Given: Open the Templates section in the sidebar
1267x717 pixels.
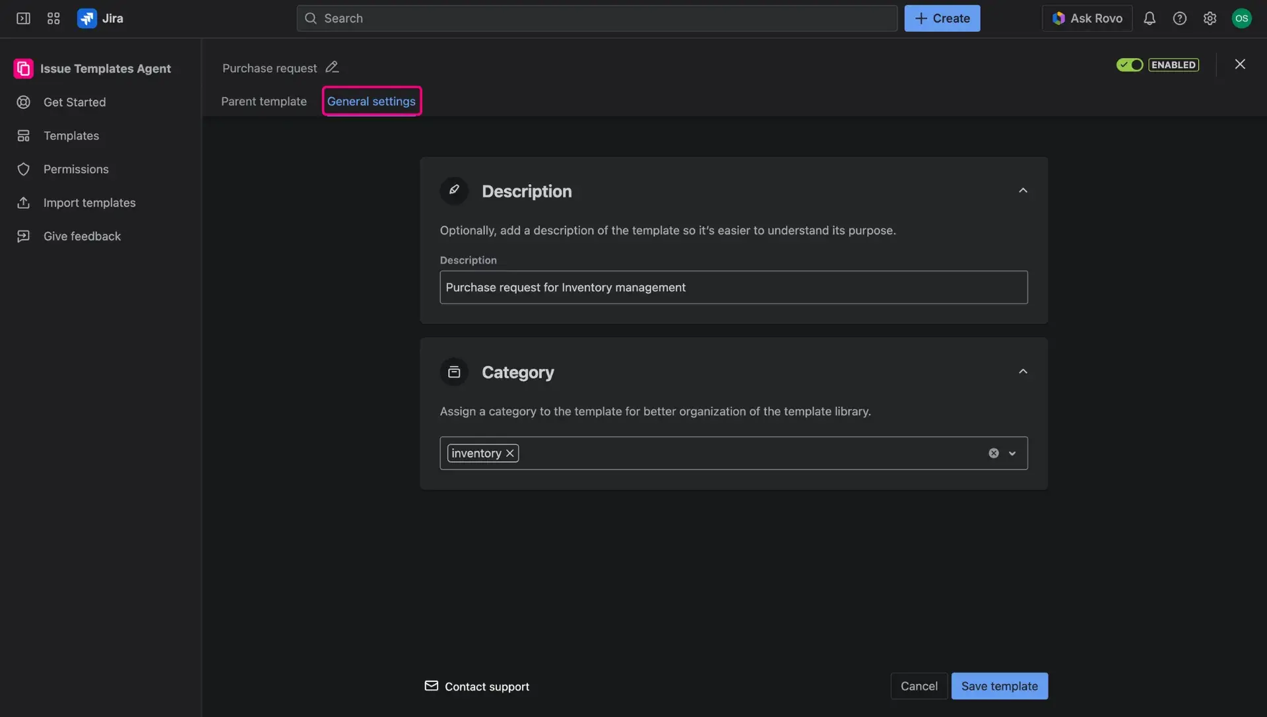Looking at the screenshot, I should click(x=71, y=135).
